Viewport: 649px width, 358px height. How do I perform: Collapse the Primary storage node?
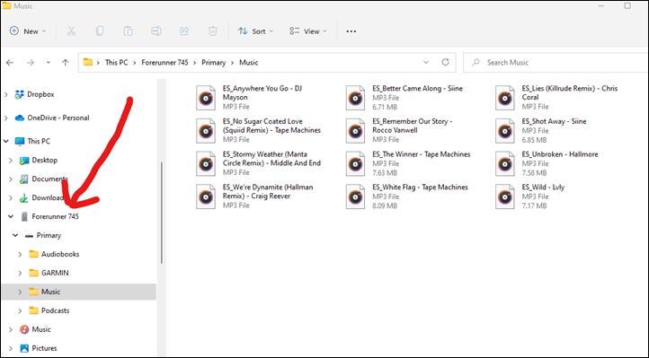(15, 235)
